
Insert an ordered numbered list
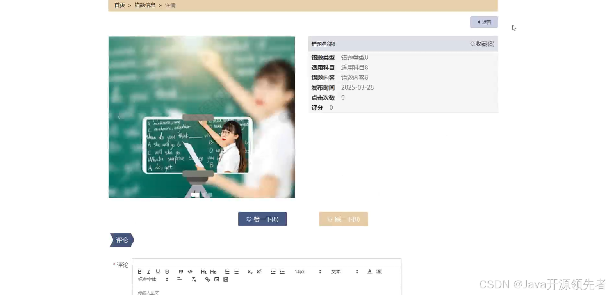227,272
